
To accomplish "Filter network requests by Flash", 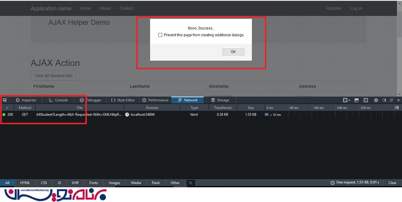I will pos(156,183).
